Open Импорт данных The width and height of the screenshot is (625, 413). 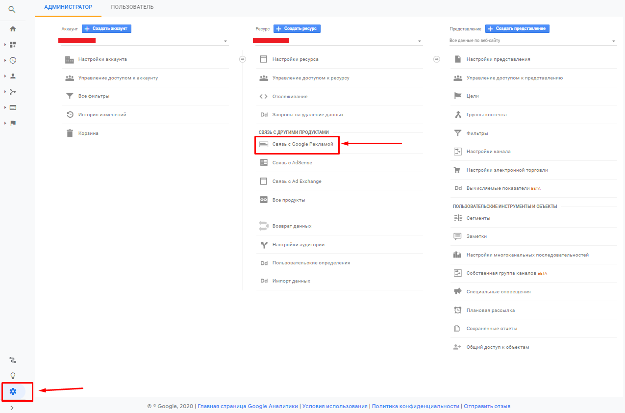pyautogui.click(x=291, y=281)
